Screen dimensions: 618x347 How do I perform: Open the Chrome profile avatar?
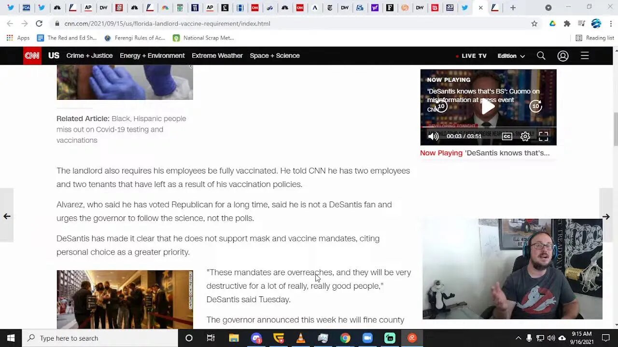coord(596,23)
